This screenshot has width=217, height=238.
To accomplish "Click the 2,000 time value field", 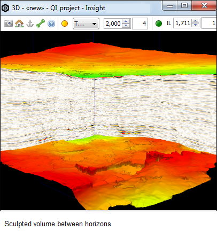I will pos(113,24).
